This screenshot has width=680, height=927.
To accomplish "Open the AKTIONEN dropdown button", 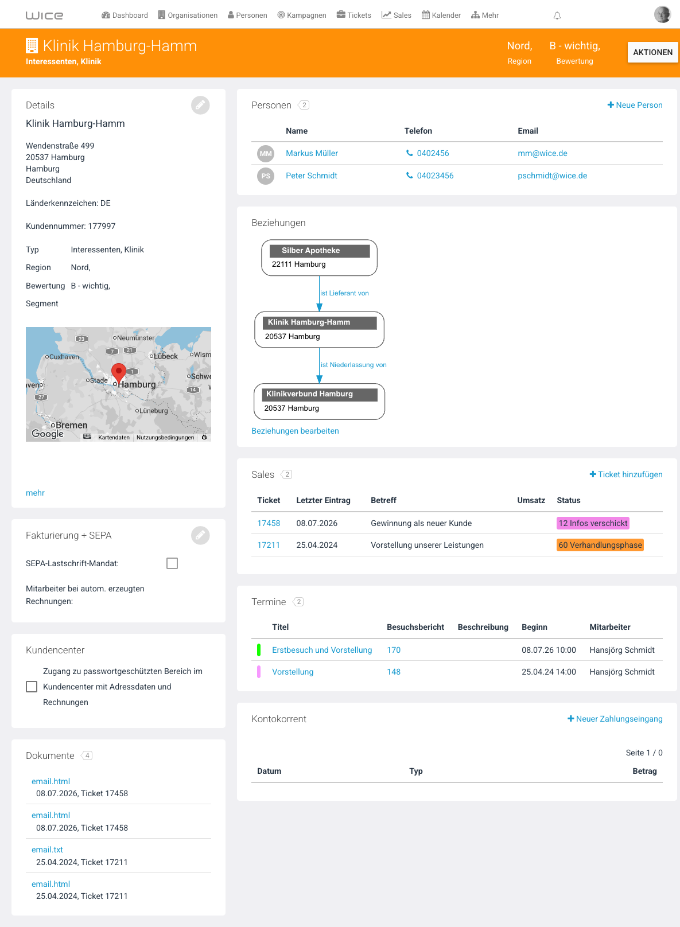I will 652,52.
